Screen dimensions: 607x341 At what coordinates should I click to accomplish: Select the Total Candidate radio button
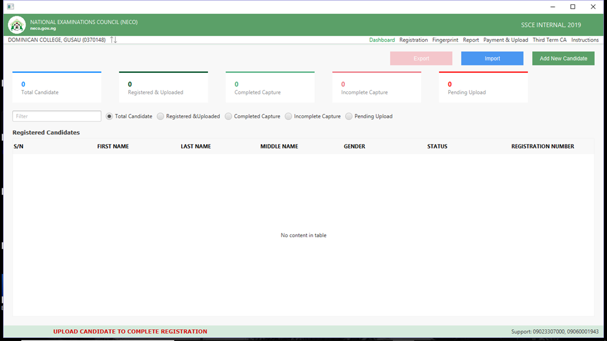[110, 116]
